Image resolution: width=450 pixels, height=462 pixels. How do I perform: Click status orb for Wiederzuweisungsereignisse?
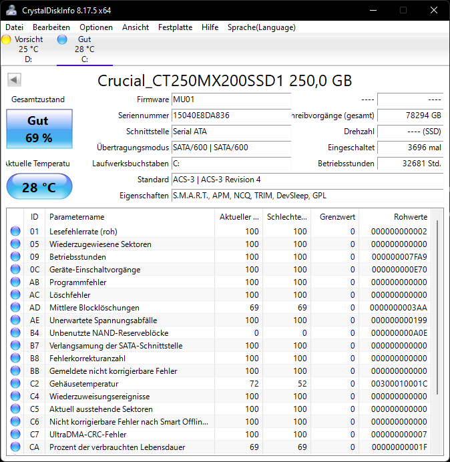tap(15, 396)
